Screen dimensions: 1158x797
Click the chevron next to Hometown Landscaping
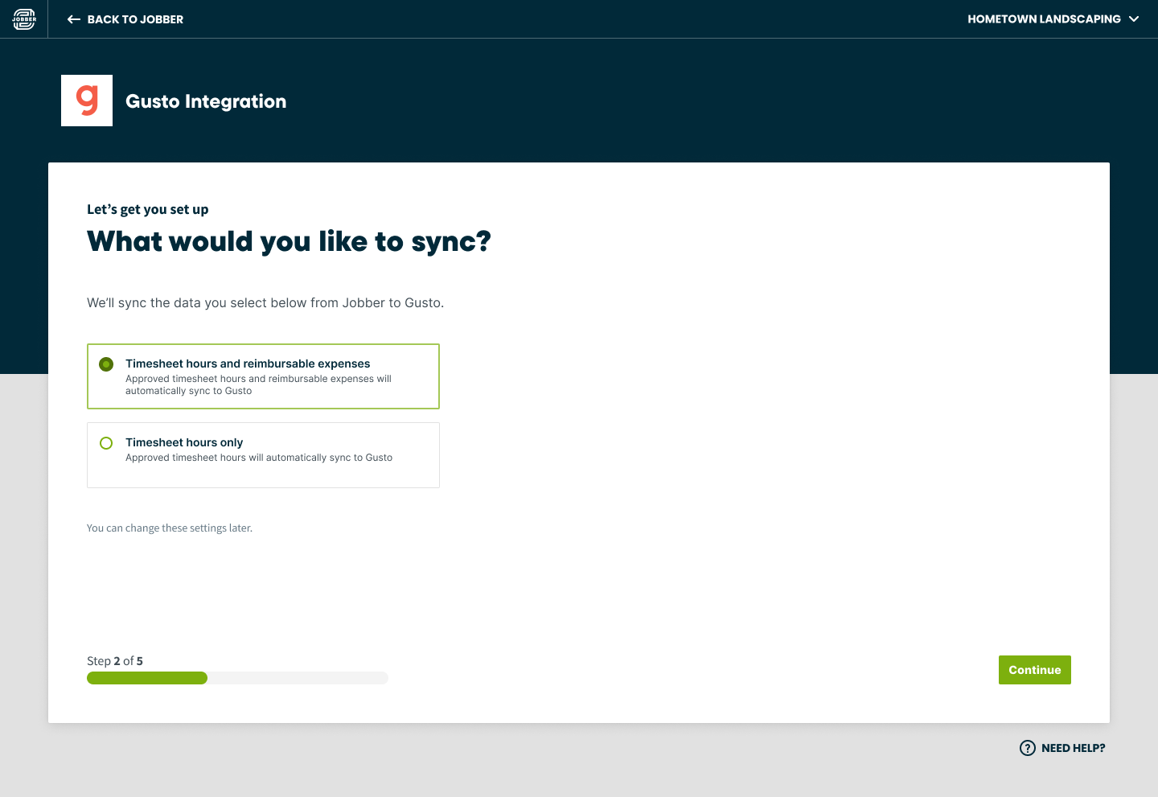pos(1134,19)
